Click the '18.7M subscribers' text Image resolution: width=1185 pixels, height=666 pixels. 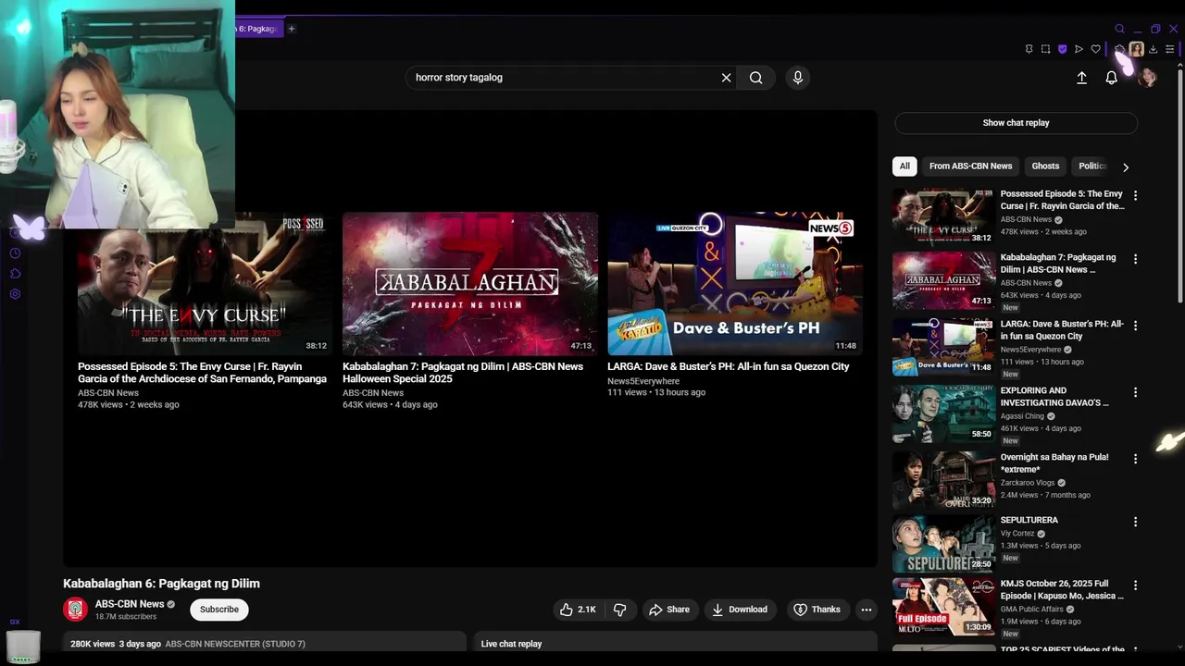126,617
